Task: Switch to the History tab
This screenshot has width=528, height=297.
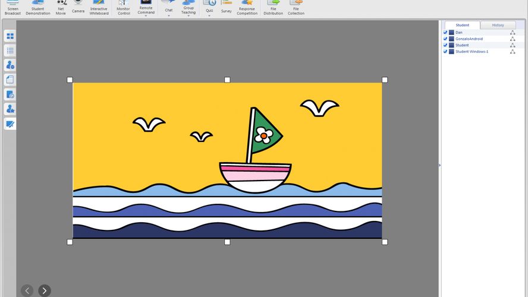Action: point(498,25)
